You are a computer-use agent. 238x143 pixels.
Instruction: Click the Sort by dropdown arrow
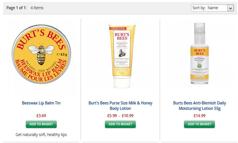pos(230,8)
